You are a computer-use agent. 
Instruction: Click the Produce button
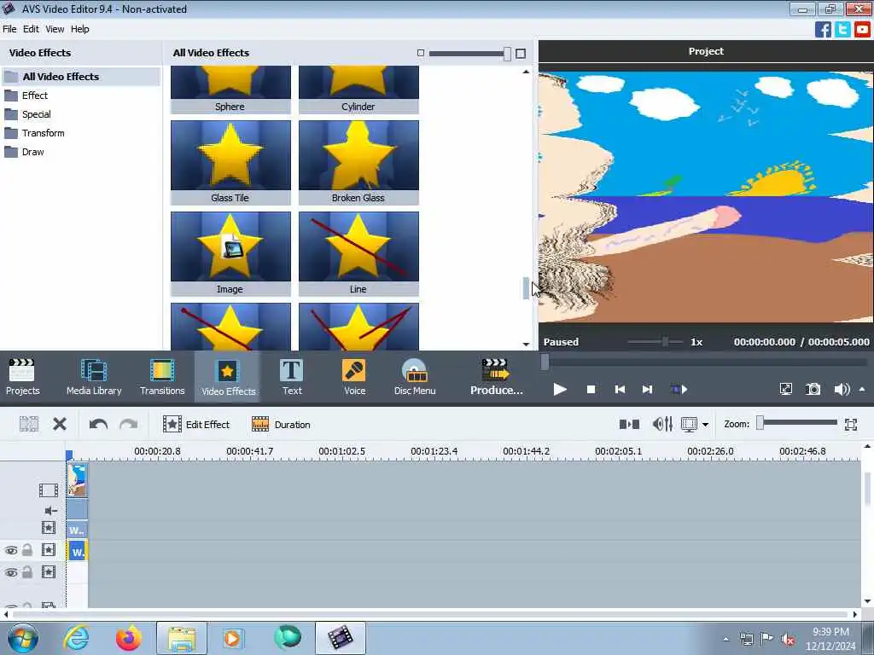point(496,376)
